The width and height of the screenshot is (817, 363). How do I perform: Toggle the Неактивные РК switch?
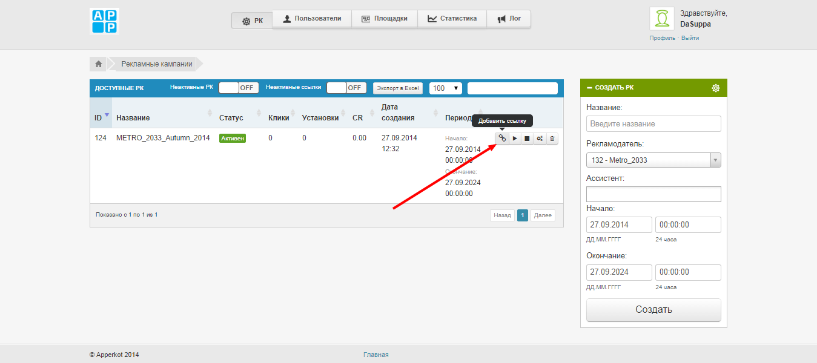(238, 88)
